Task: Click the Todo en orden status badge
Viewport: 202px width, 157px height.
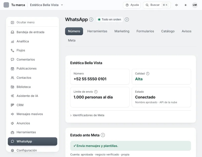Action: click(110, 19)
